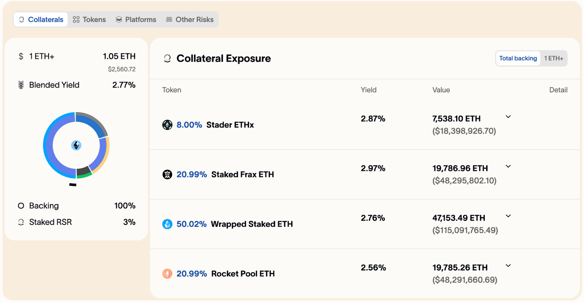Viewport: 584px width, 303px height.
Task: Click the Blended Yield wheat icon
Action: pos(21,85)
